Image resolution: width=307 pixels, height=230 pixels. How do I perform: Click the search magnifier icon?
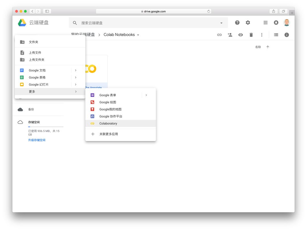(75, 23)
